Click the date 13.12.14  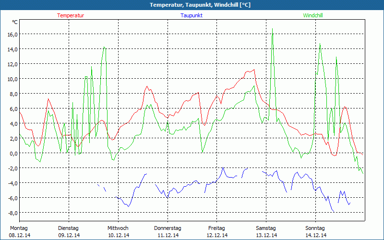click(266, 235)
